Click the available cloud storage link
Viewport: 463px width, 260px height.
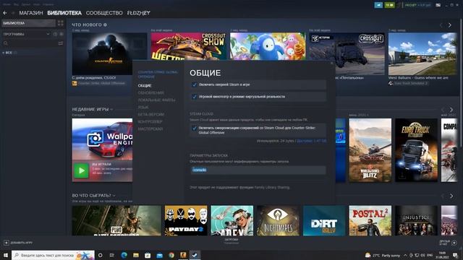point(312,141)
